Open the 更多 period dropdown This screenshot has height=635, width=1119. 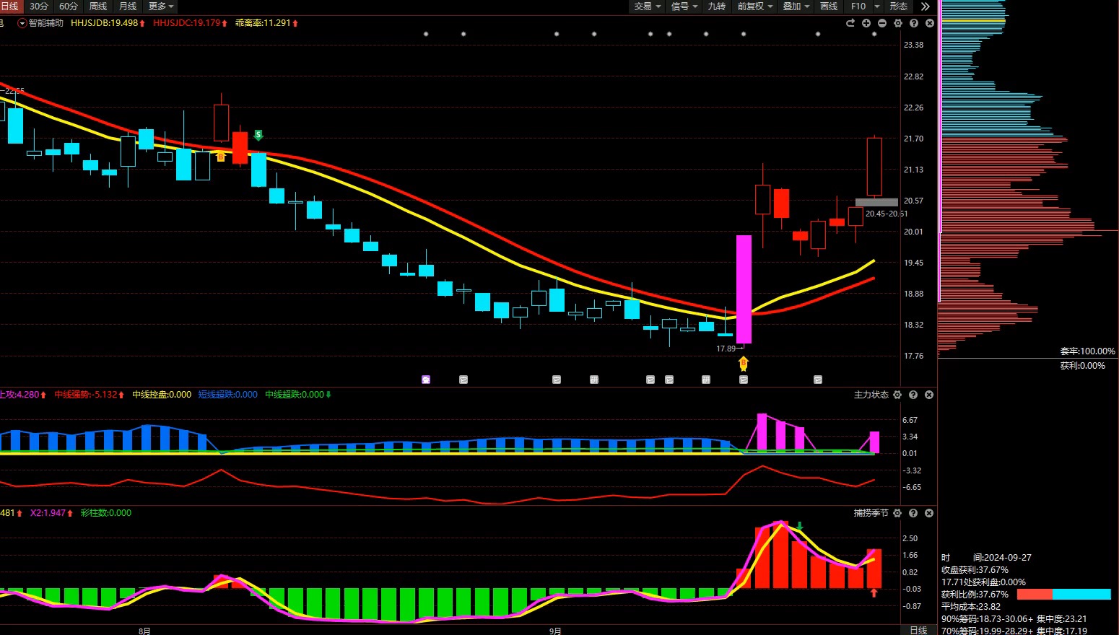(x=161, y=6)
